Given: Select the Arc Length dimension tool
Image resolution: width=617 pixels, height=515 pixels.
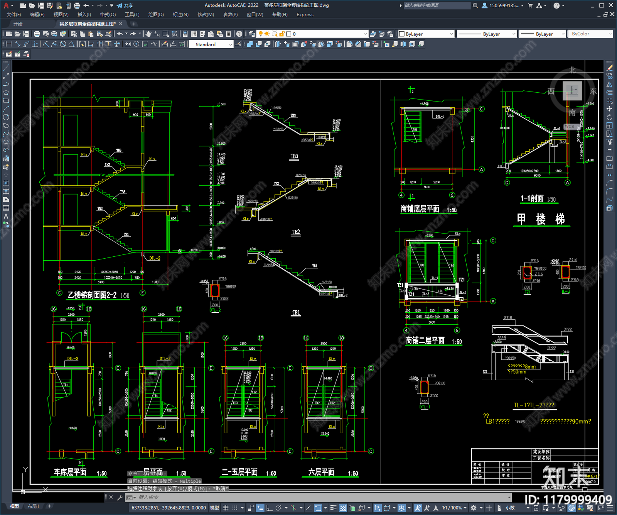Looking at the screenshot, I should coord(26,44).
